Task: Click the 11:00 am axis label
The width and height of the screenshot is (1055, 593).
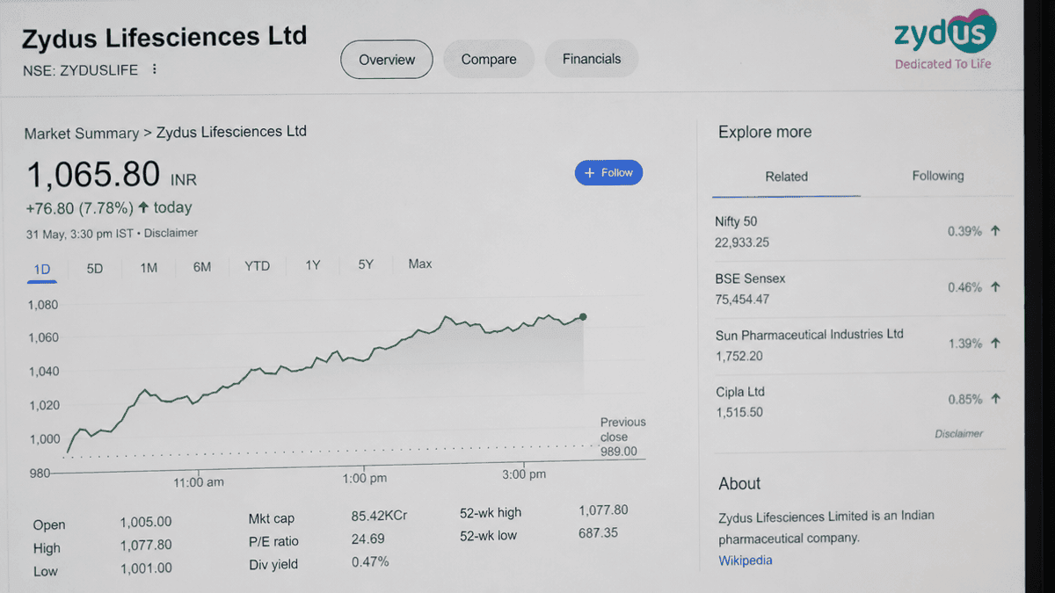Action: pyautogui.click(x=199, y=482)
